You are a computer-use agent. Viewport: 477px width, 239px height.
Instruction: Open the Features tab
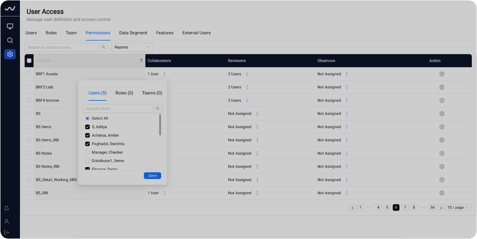pyautogui.click(x=165, y=33)
